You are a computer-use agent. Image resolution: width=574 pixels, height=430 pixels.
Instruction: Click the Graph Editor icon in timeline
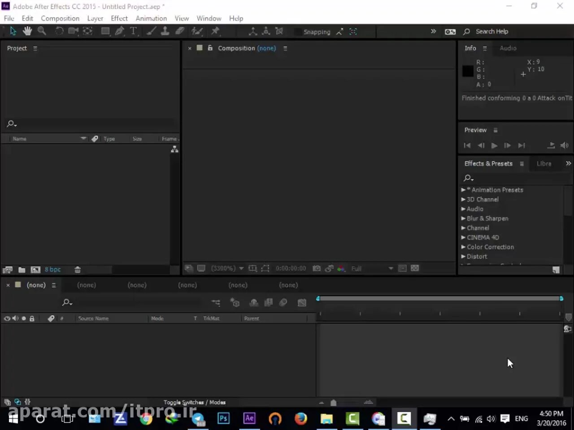[x=302, y=303]
